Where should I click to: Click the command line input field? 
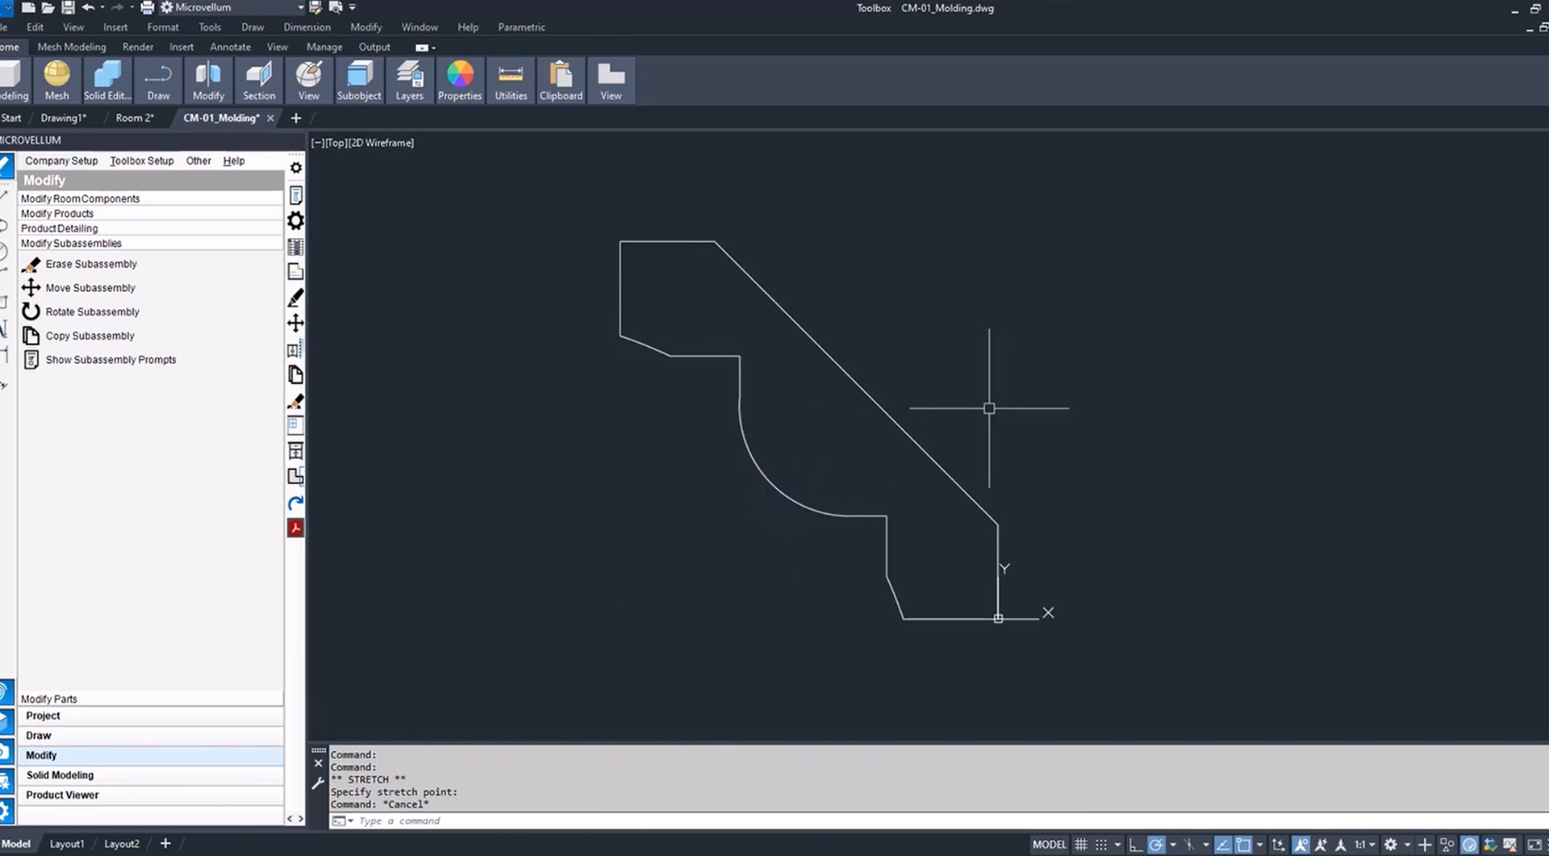click(726, 821)
